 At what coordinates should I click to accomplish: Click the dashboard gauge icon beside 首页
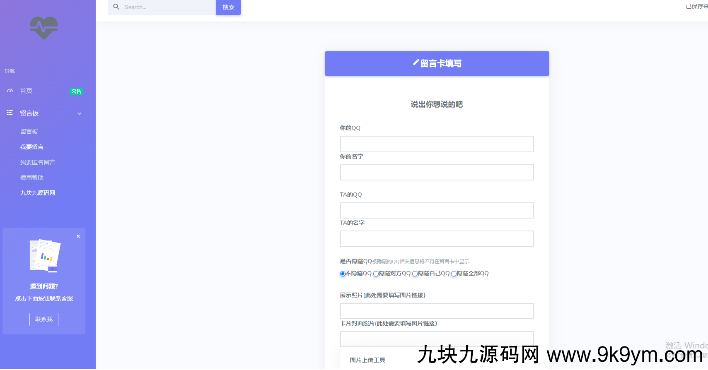10,91
